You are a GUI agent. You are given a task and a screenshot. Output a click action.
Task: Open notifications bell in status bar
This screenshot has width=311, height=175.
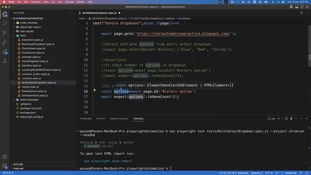pos(307,173)
